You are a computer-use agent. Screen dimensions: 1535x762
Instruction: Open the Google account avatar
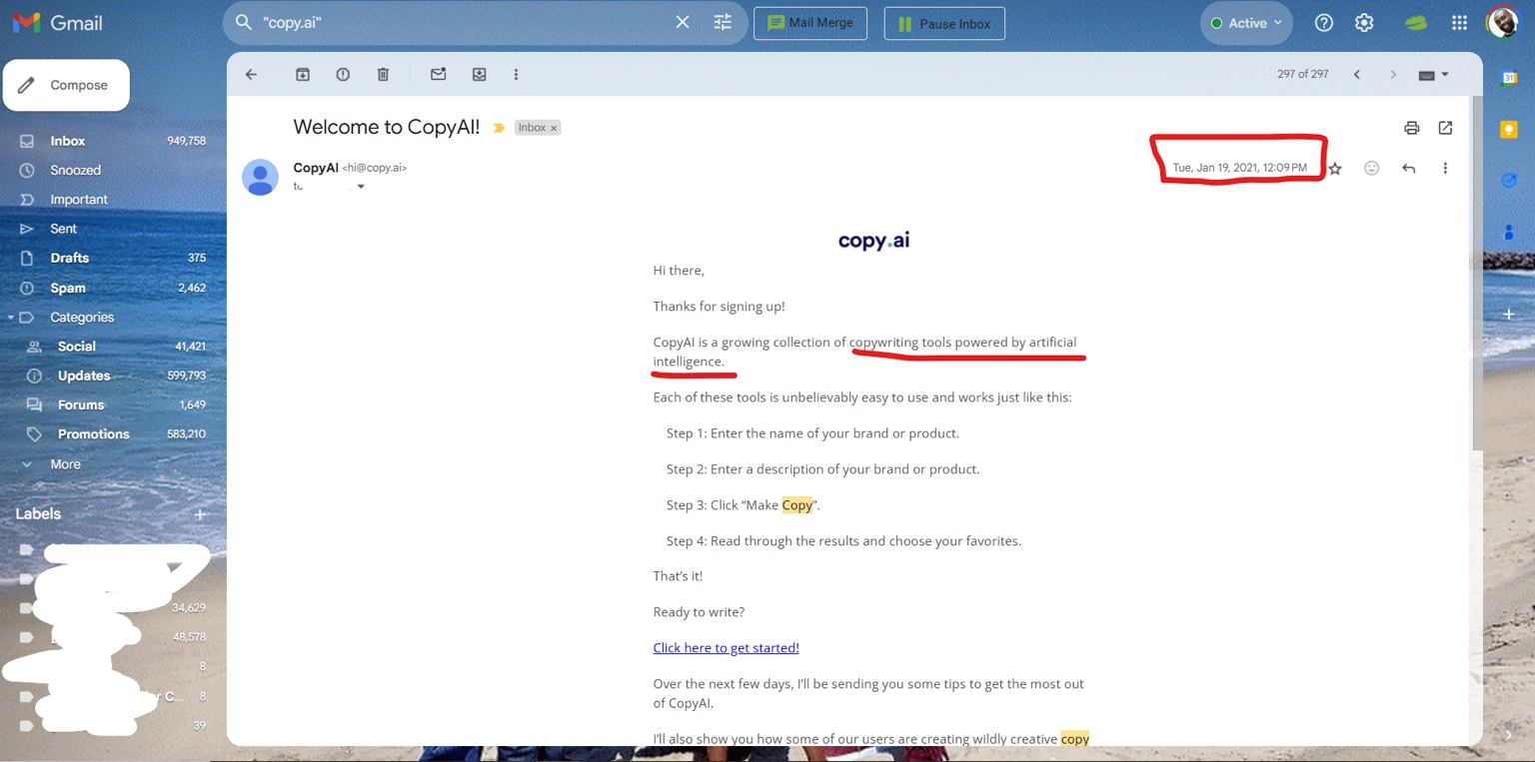point(1502,22)
